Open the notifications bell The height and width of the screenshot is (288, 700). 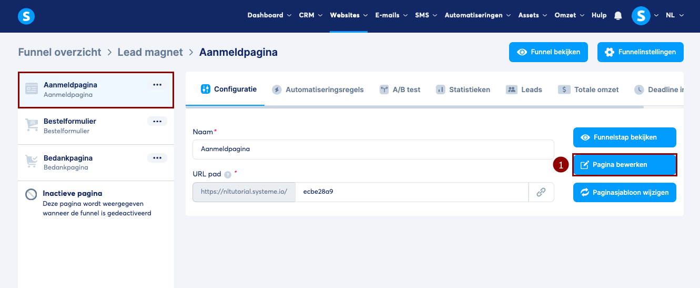(618, 16)
